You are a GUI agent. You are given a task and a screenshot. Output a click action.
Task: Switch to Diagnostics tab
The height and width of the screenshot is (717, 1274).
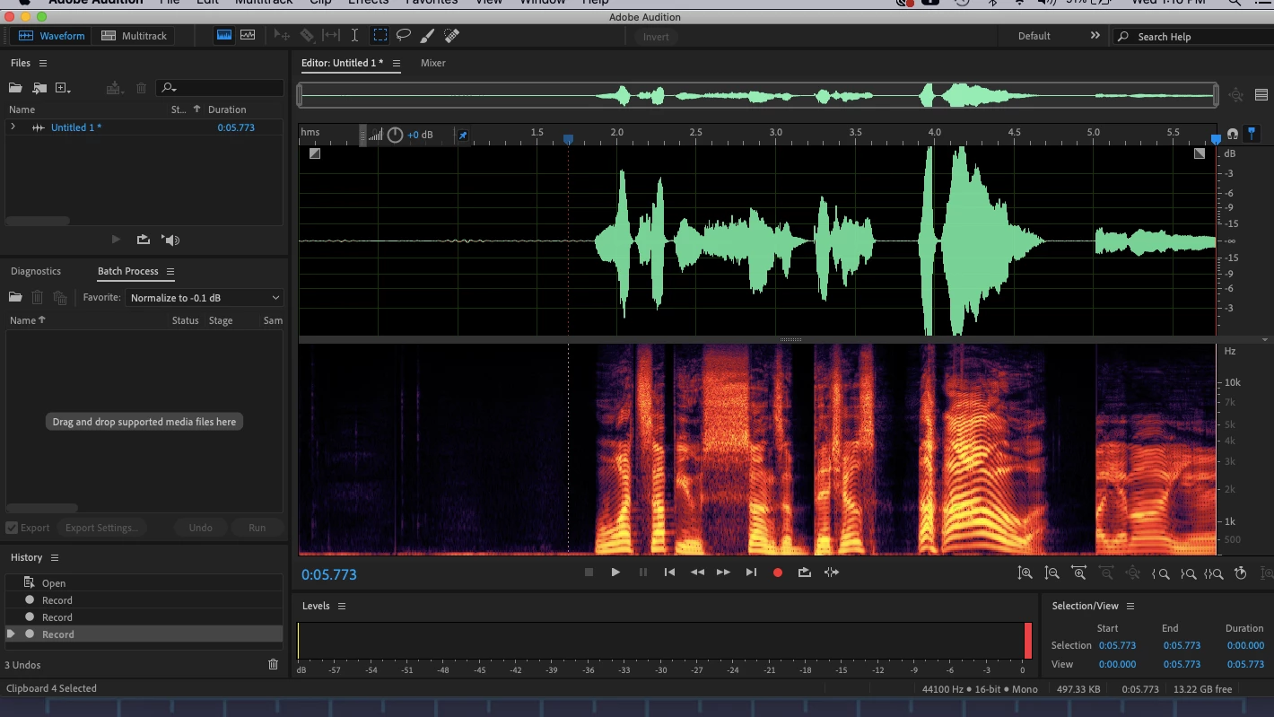tap(36, 271)
